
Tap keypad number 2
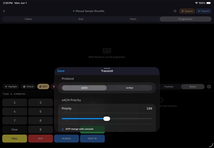pyautogui.click(x=41, y=102)
